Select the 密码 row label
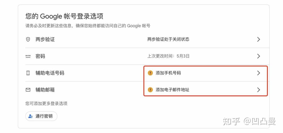Image resolution: width=283 pixels, height=133 pixels. pyautogui.click(x=40, y=56)
